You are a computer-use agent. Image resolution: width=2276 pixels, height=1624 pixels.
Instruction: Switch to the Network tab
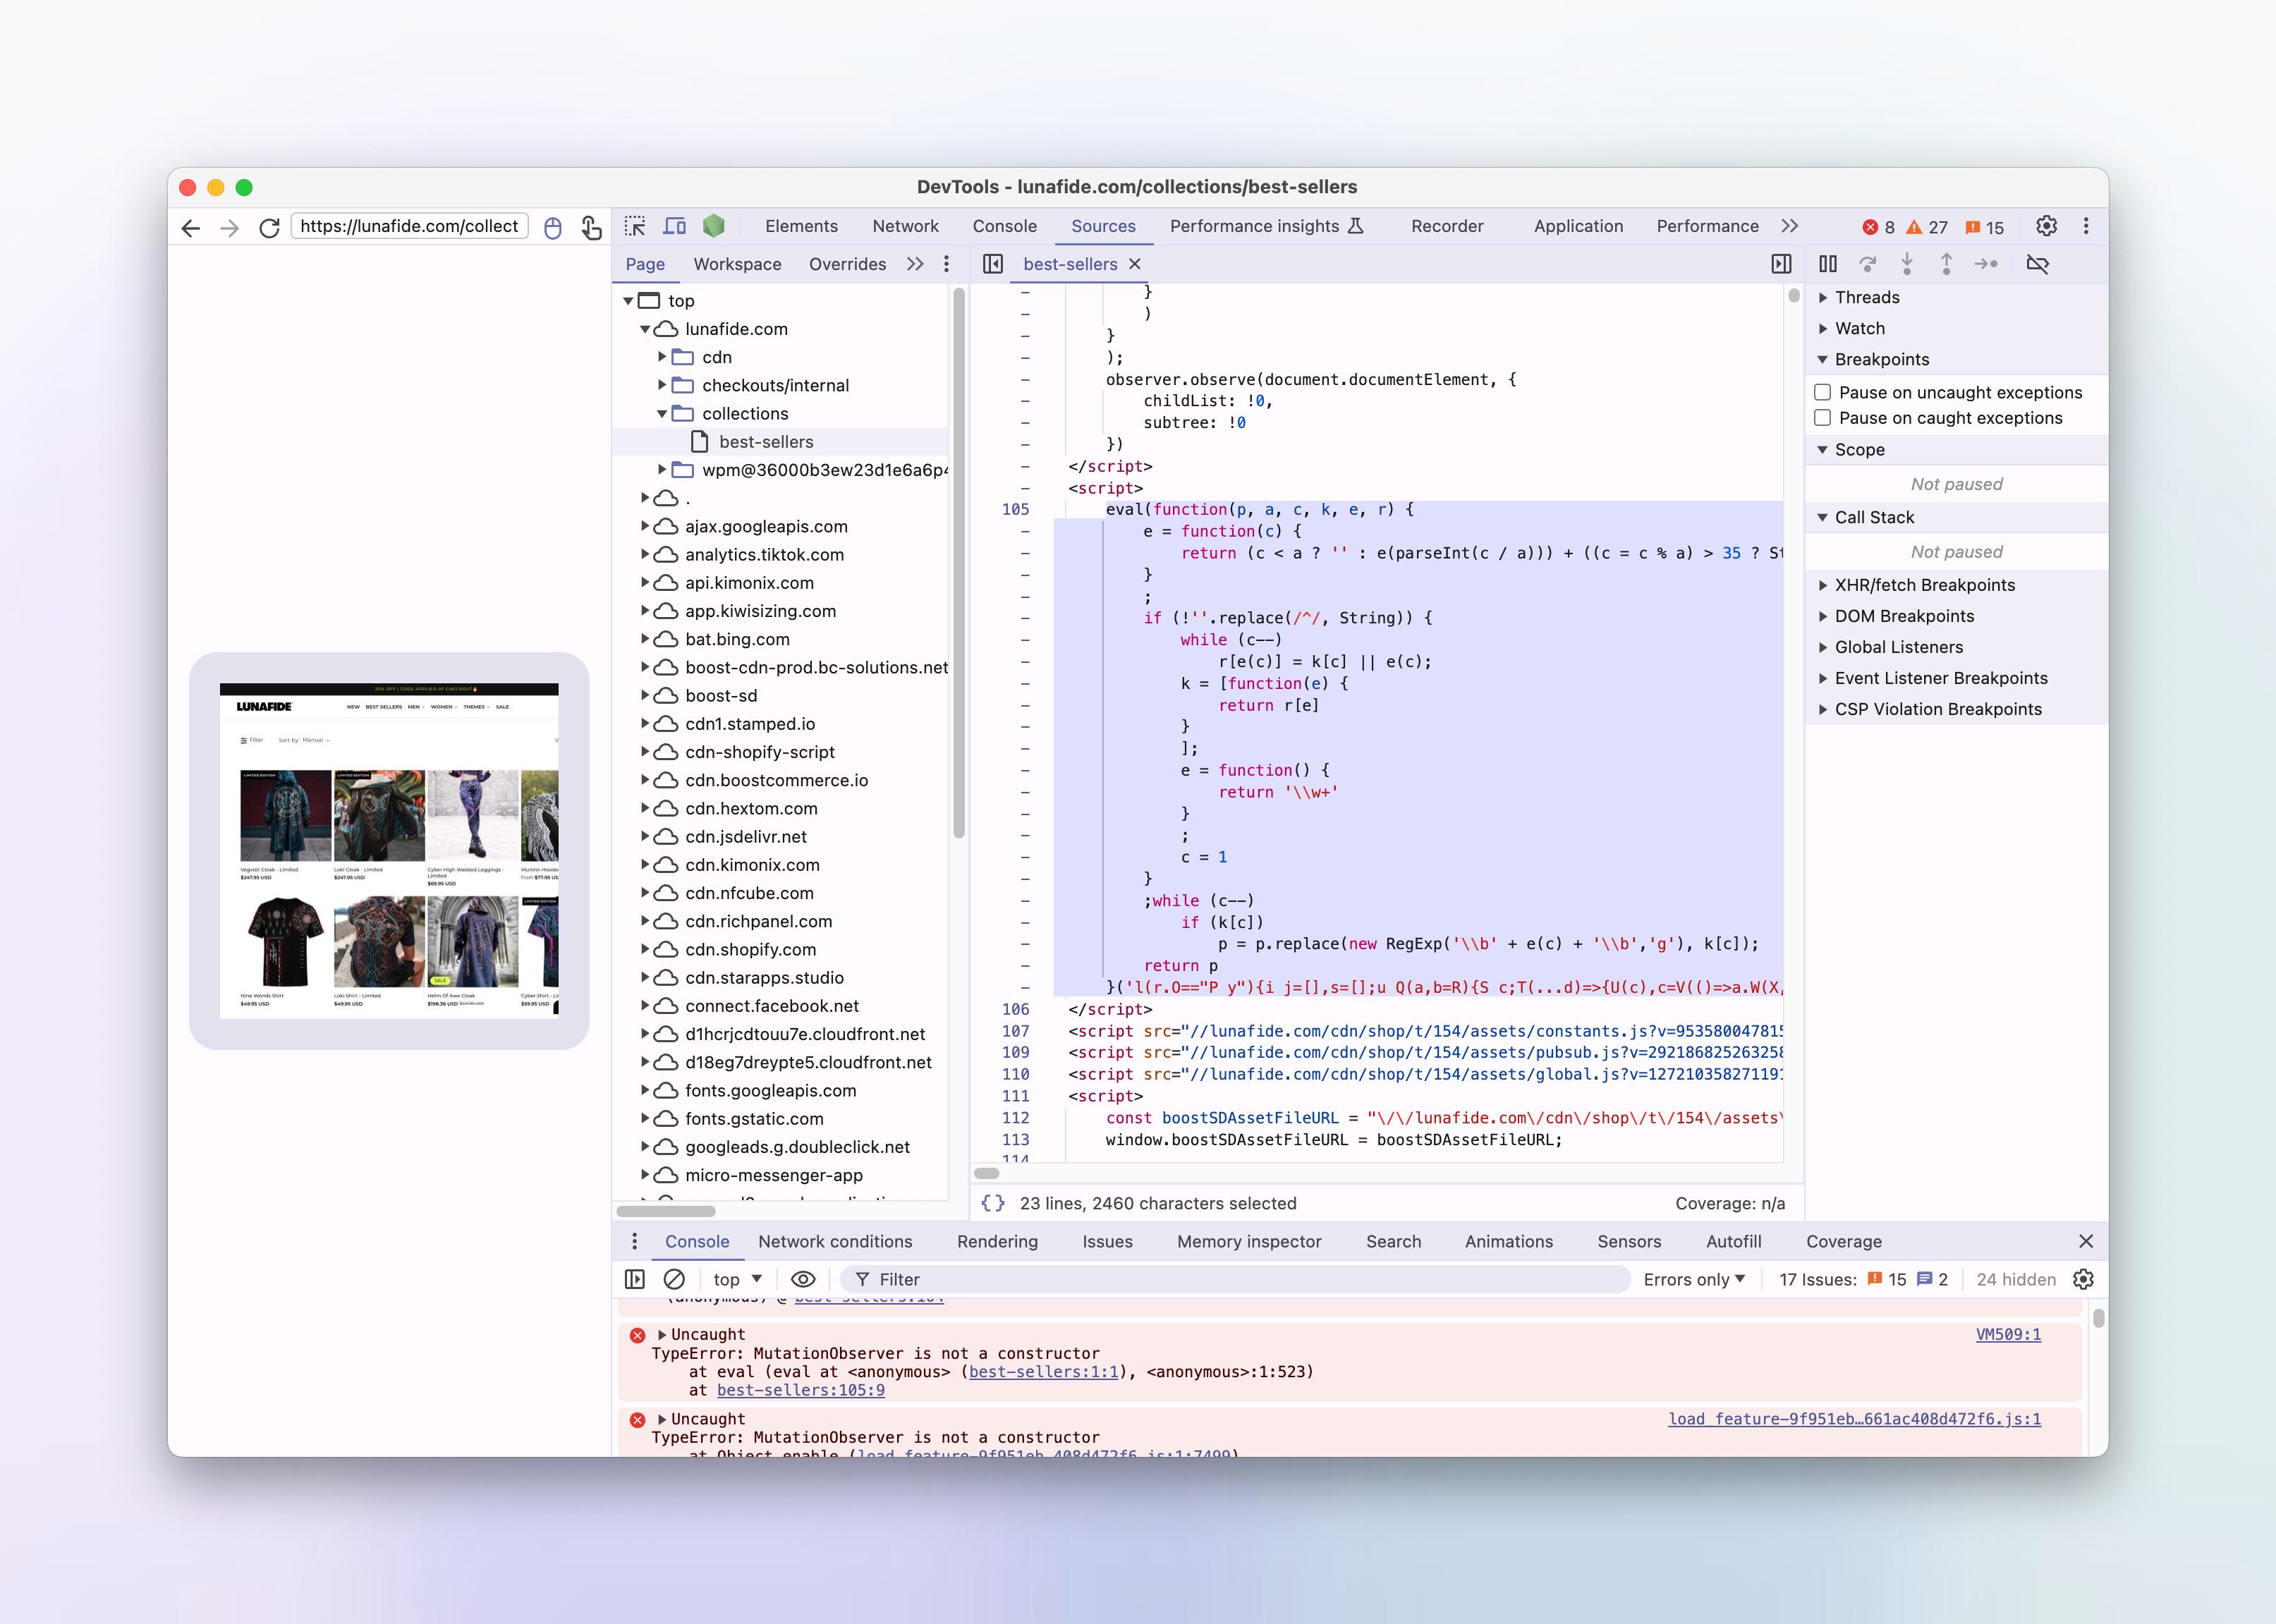pyautogui.click(x=904, y=226)
